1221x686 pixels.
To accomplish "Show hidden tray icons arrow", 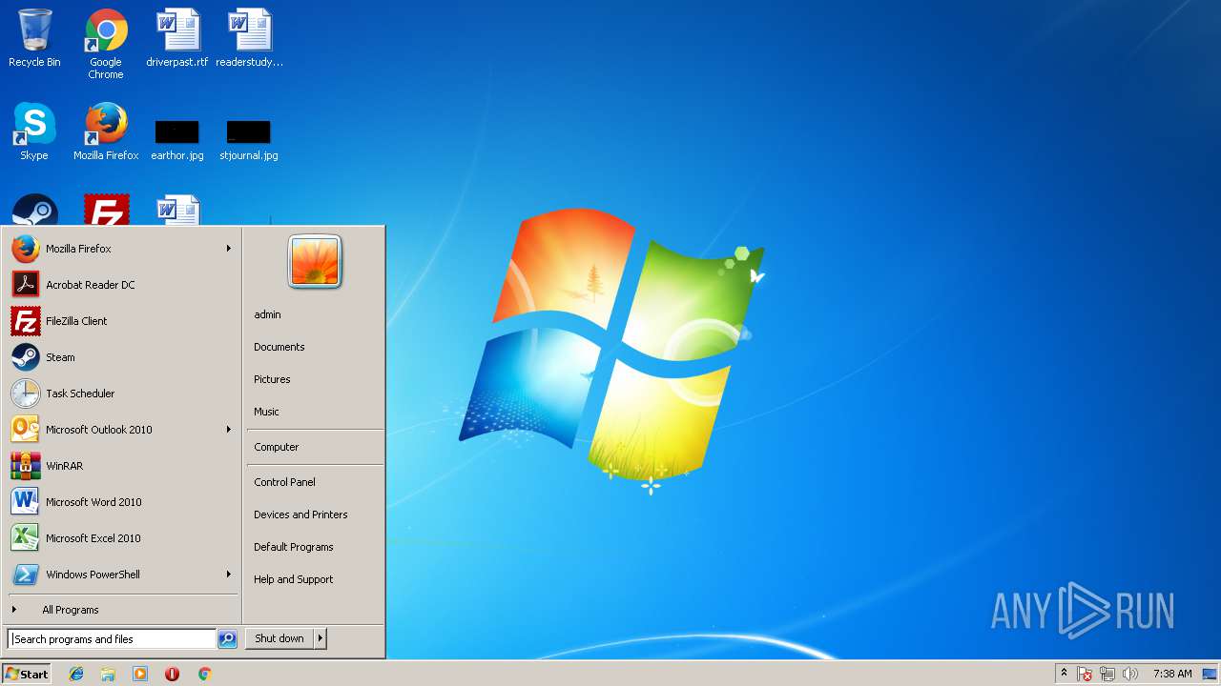I will coord(1065,674).
